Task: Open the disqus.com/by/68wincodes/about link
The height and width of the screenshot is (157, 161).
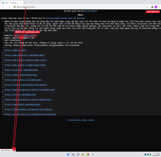Action: pyautogui.click(x=26, y=85)
